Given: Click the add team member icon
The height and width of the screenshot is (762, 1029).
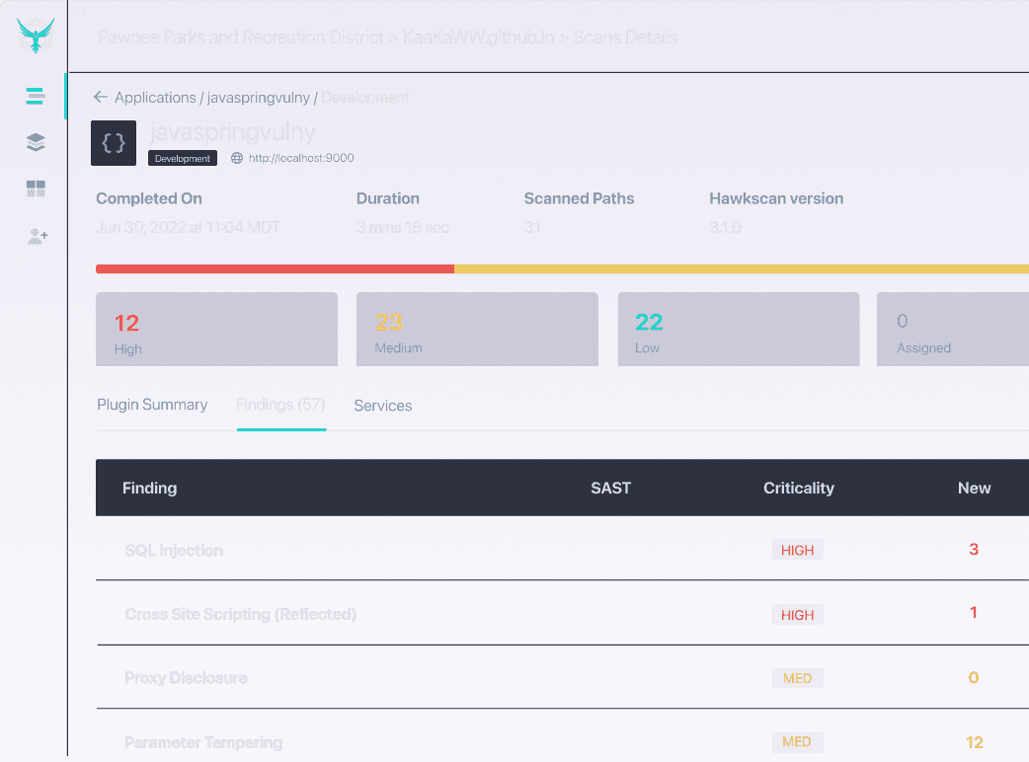Looking at the screenshot, I should pos(36,236).
